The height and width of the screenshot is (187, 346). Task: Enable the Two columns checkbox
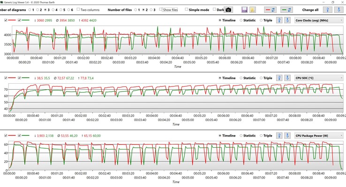click(78, 9)
